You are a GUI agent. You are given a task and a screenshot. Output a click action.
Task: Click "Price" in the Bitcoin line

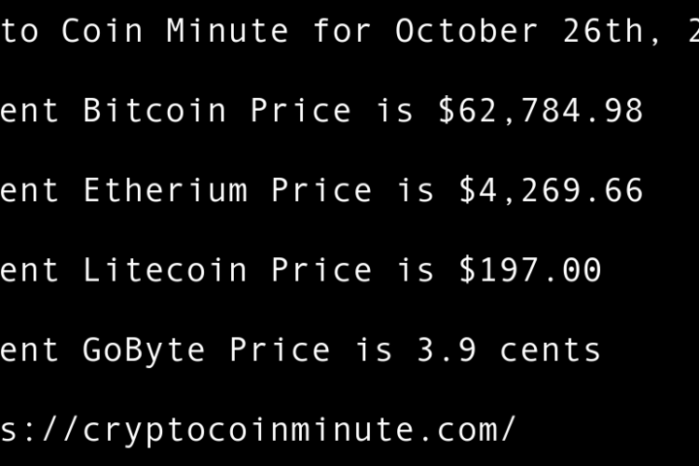301,111
